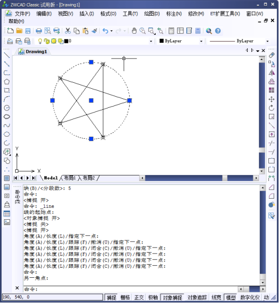Viewport: 279px width, 303px height.
Task: Switch to the 布局1 layout tab
Action: (x=69, y=178)
